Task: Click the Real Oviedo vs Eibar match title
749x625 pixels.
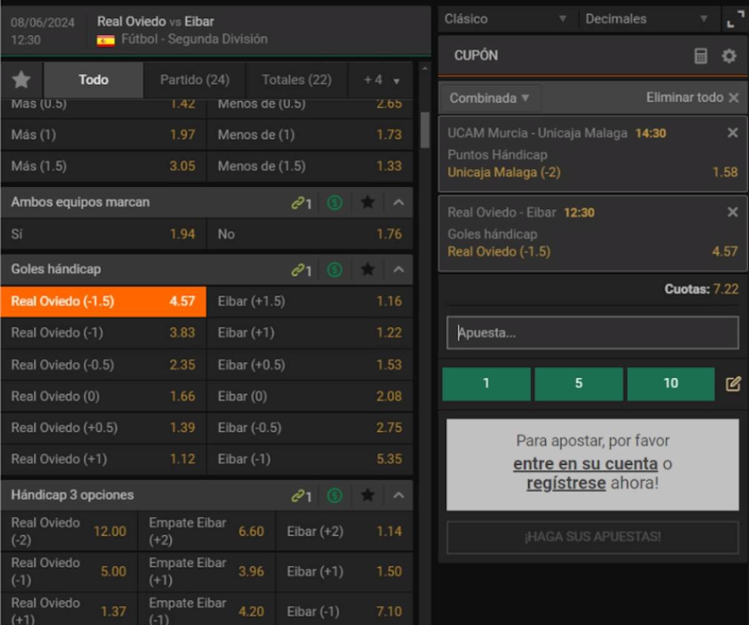Action: (155, 22)
